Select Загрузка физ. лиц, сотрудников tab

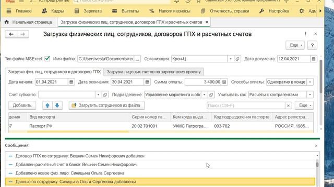[54, 72]
